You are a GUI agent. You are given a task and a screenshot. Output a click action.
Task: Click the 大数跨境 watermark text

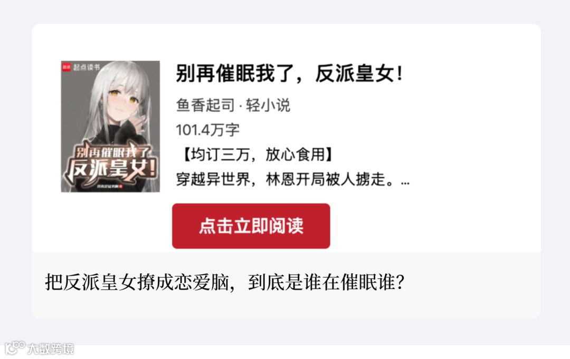coord(51,349)
